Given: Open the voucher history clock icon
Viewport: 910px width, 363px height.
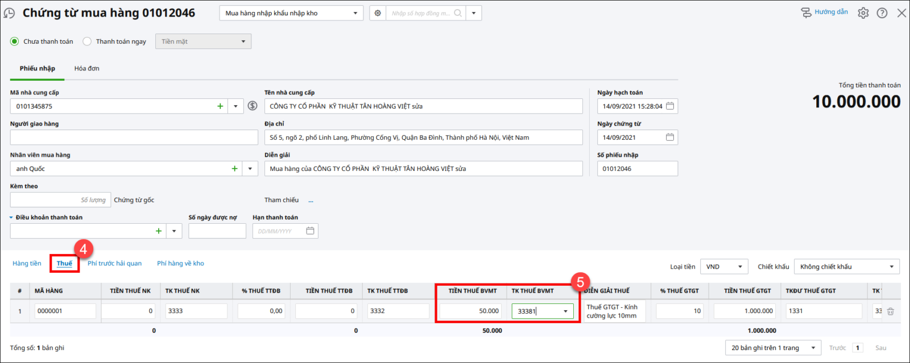Looking at the screenshot, I should coord(9,13).
